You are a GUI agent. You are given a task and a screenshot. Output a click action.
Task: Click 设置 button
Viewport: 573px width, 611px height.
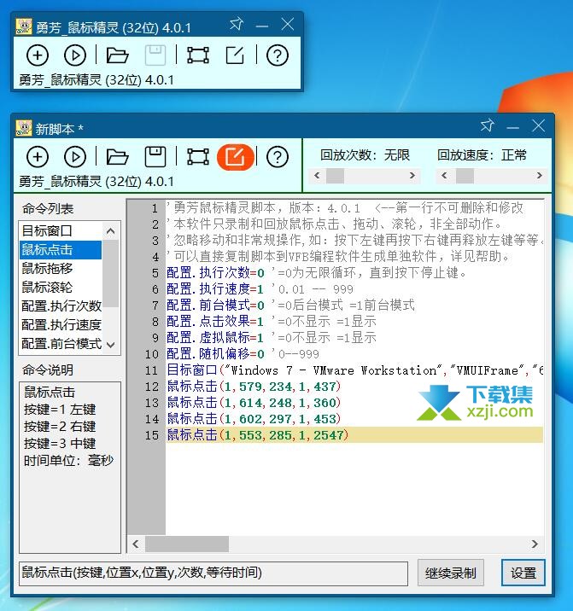[x=523, y=573]
